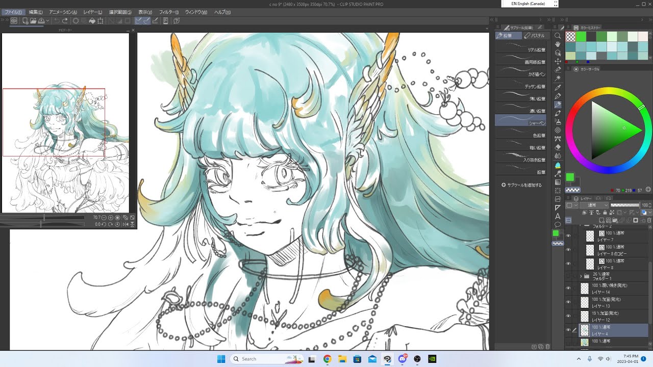Select the Hand move tool
Screen dimensions: 653x367
point(558,44)
